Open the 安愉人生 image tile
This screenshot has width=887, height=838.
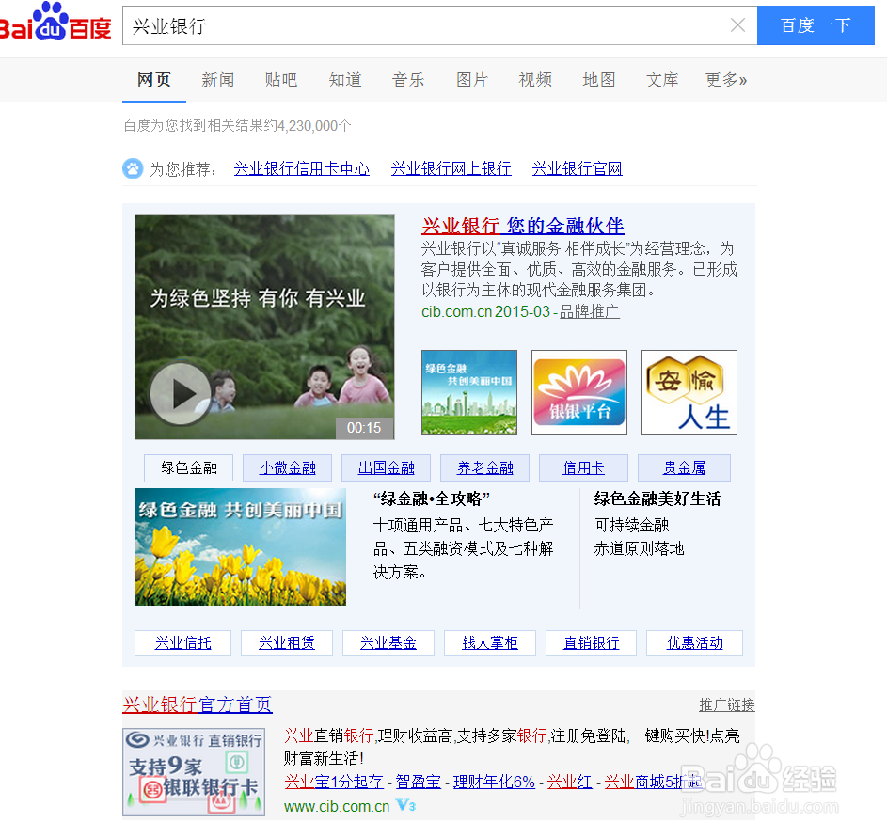[x=689, y=392]
